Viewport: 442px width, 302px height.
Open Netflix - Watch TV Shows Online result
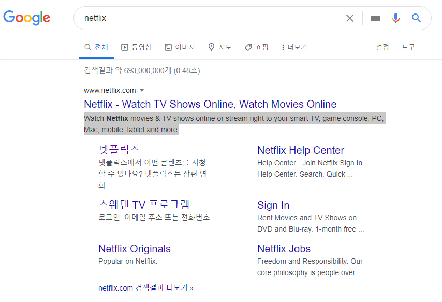click(210, 104)
